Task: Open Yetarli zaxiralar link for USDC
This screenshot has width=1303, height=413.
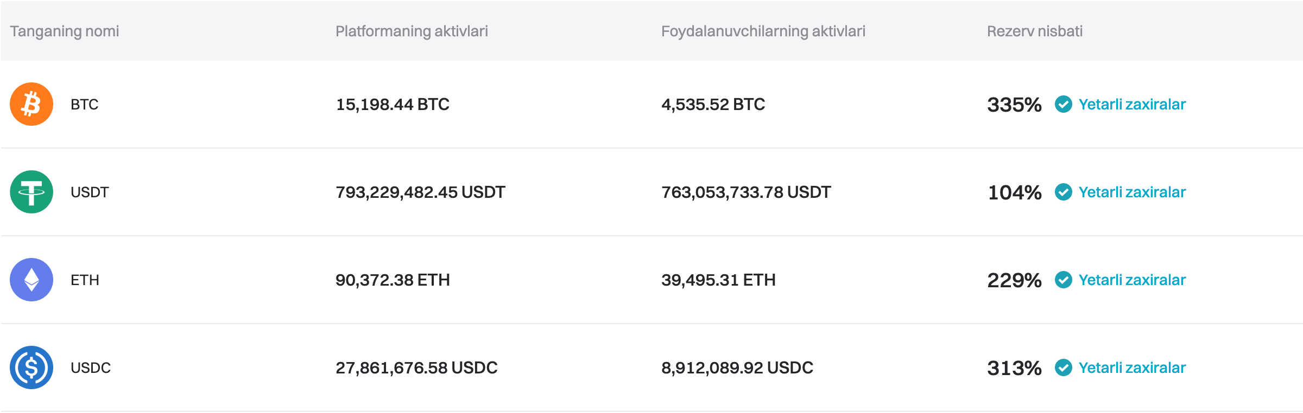Action: [x=1132, y=367]
